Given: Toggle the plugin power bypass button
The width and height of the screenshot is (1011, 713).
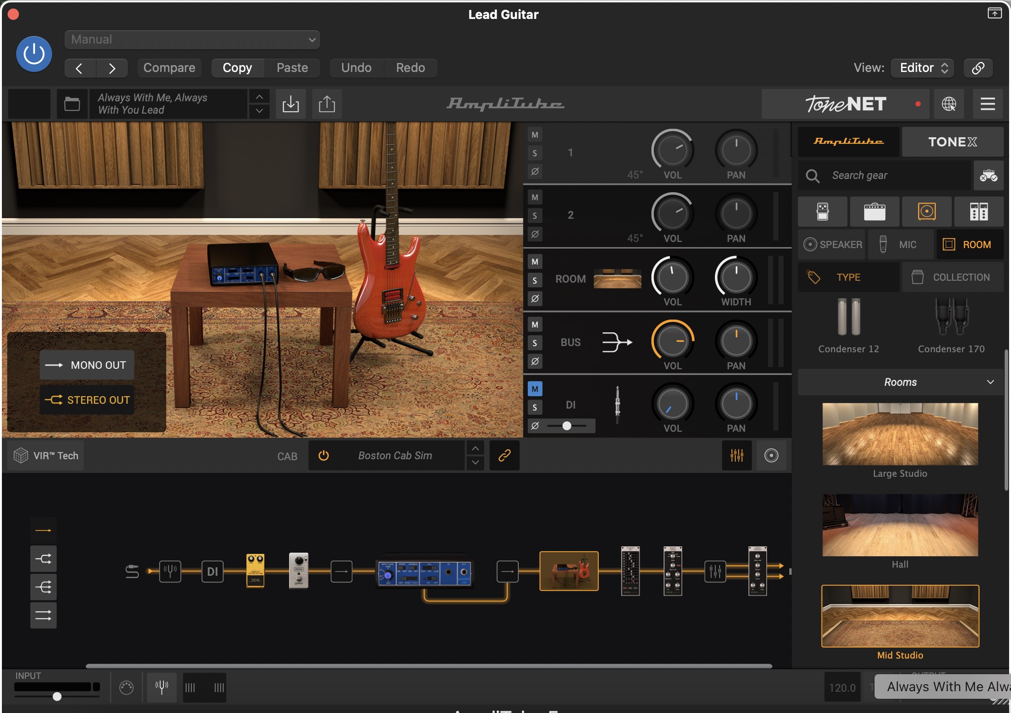Looking at the screenshot, I should (34, 54).
